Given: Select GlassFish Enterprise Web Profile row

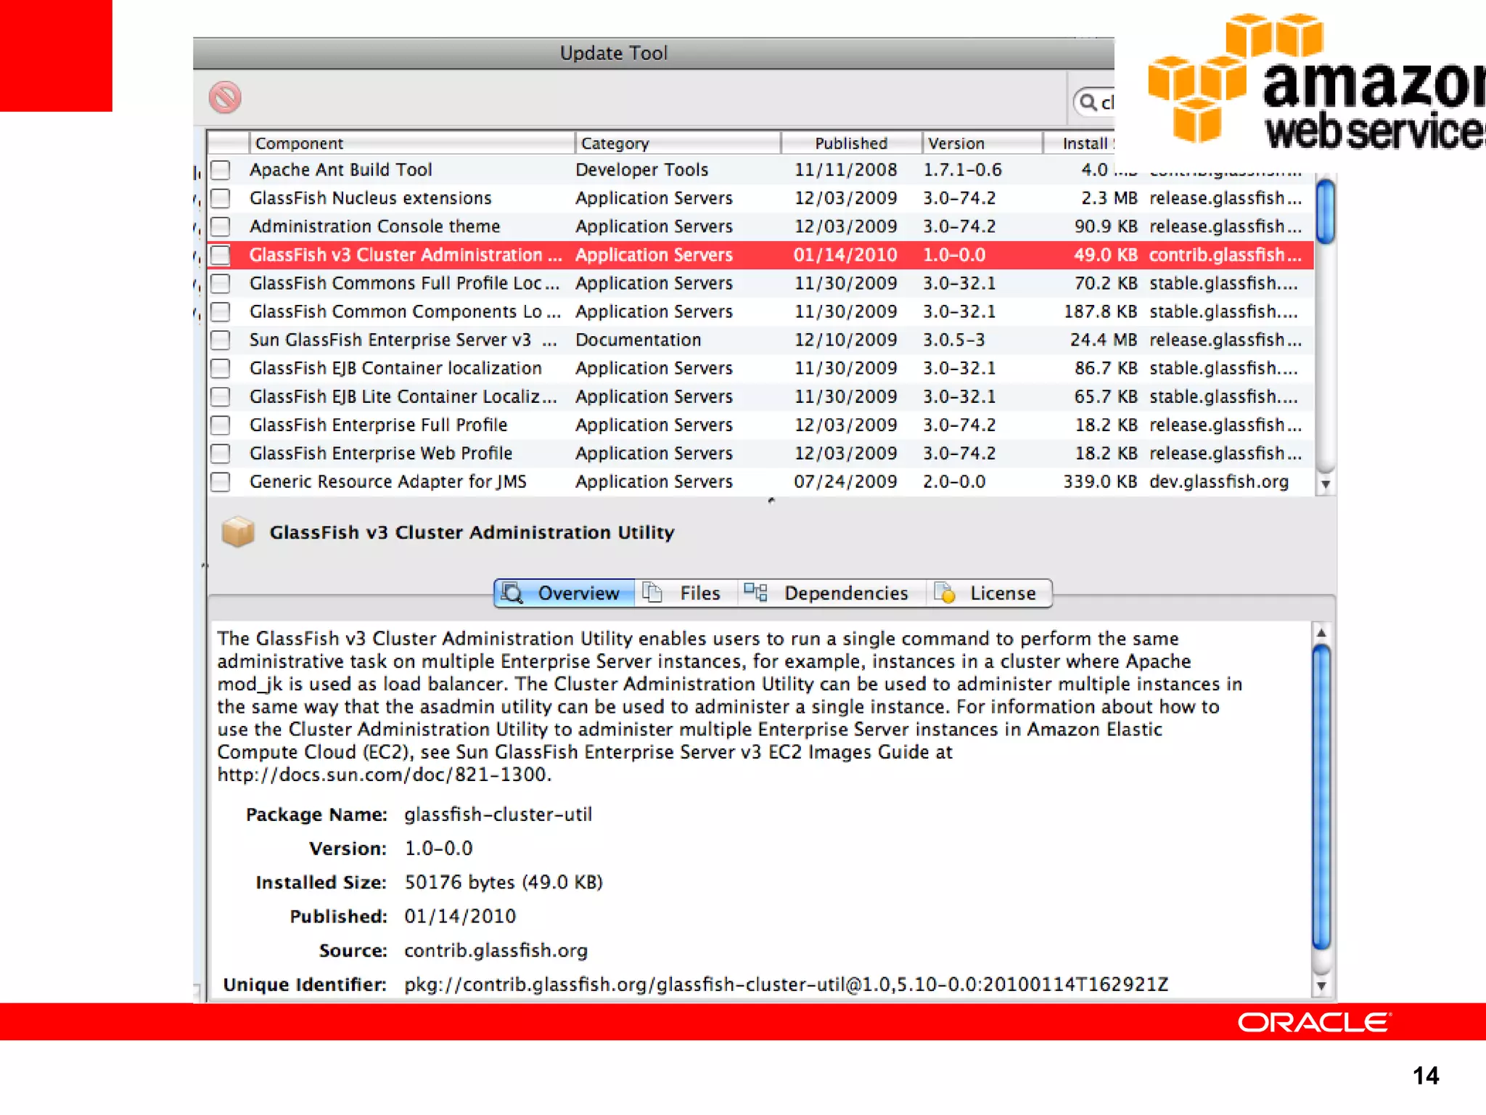Looking at the screenshot, I should [381, 454].
